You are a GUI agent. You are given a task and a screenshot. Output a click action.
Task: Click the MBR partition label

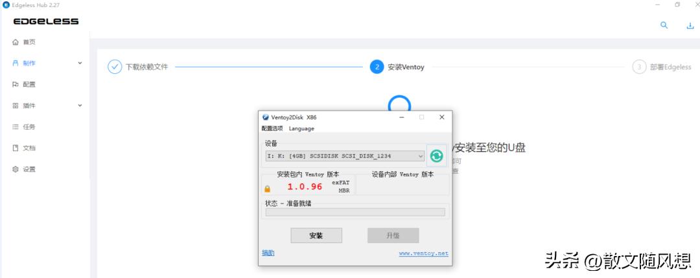pos(344,191)
